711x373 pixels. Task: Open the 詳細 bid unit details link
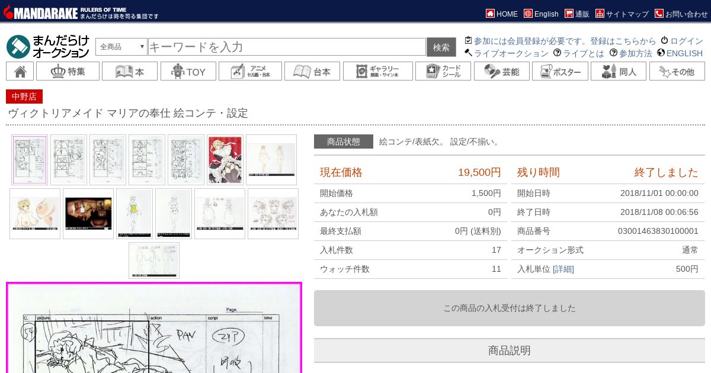[x=563, y=269]
